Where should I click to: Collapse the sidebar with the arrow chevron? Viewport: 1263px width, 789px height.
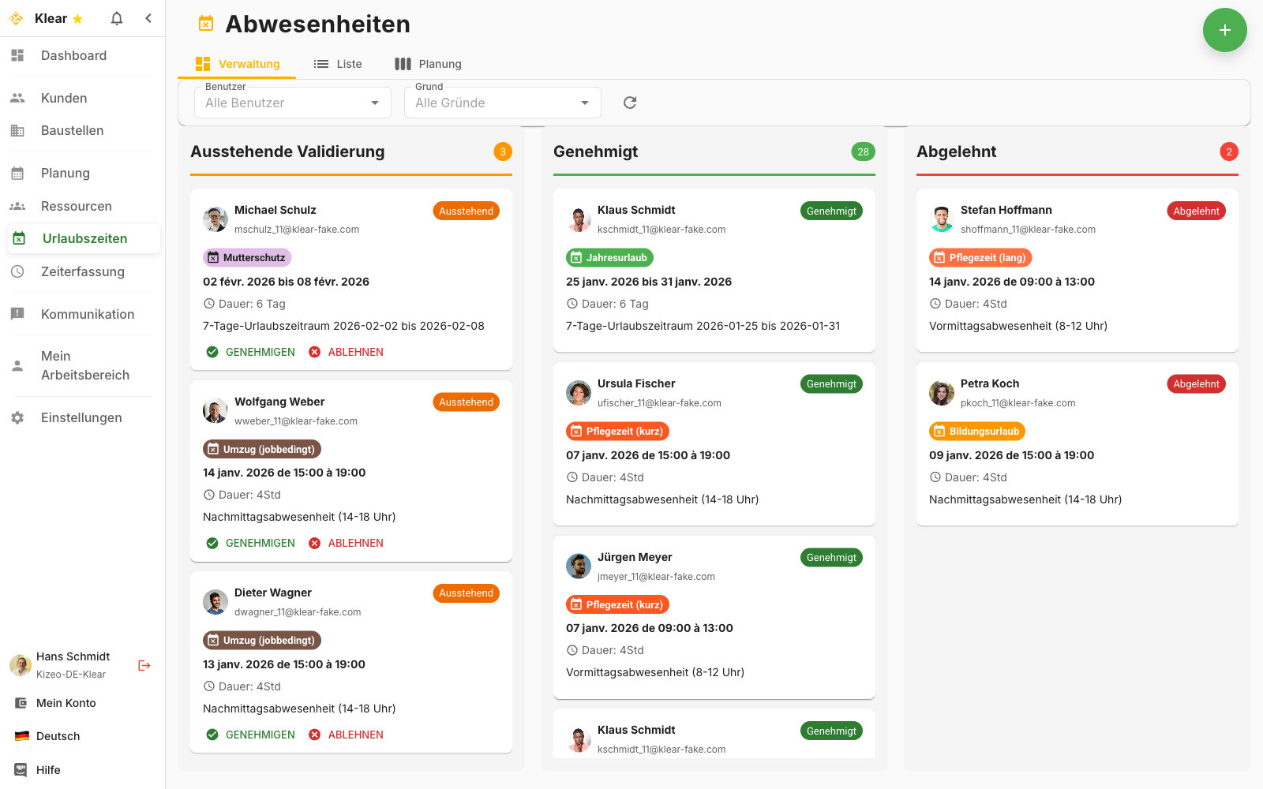coord(148,17)
